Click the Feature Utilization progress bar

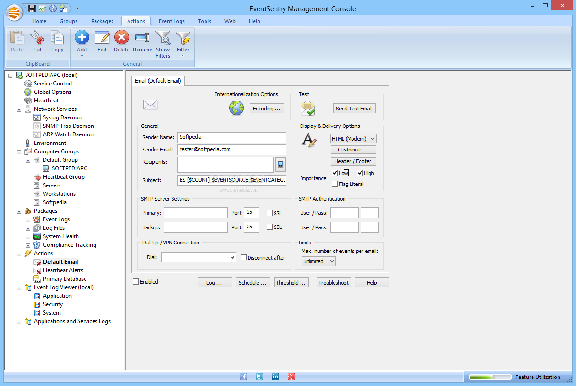[490, 377]
